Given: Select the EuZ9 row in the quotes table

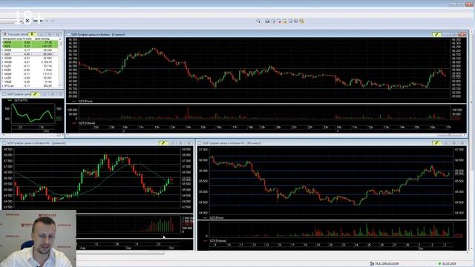Looking at the screenshot, I should point(30,66).
